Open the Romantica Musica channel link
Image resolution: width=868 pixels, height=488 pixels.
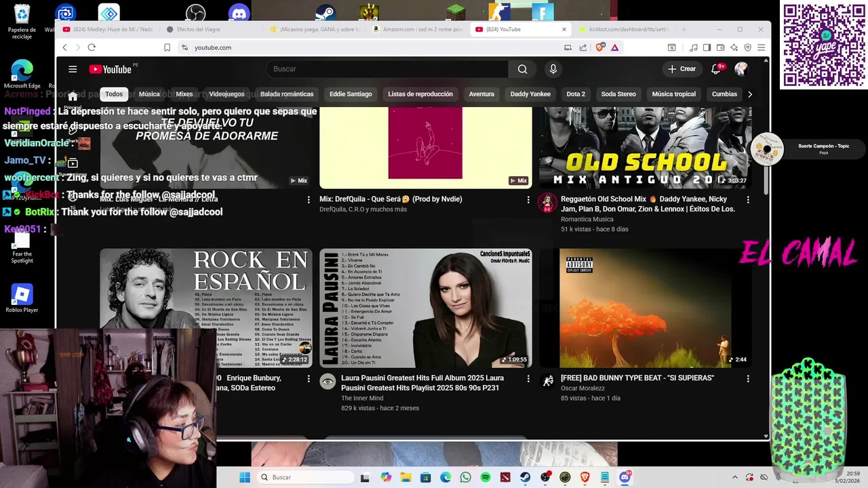[587, 219]
